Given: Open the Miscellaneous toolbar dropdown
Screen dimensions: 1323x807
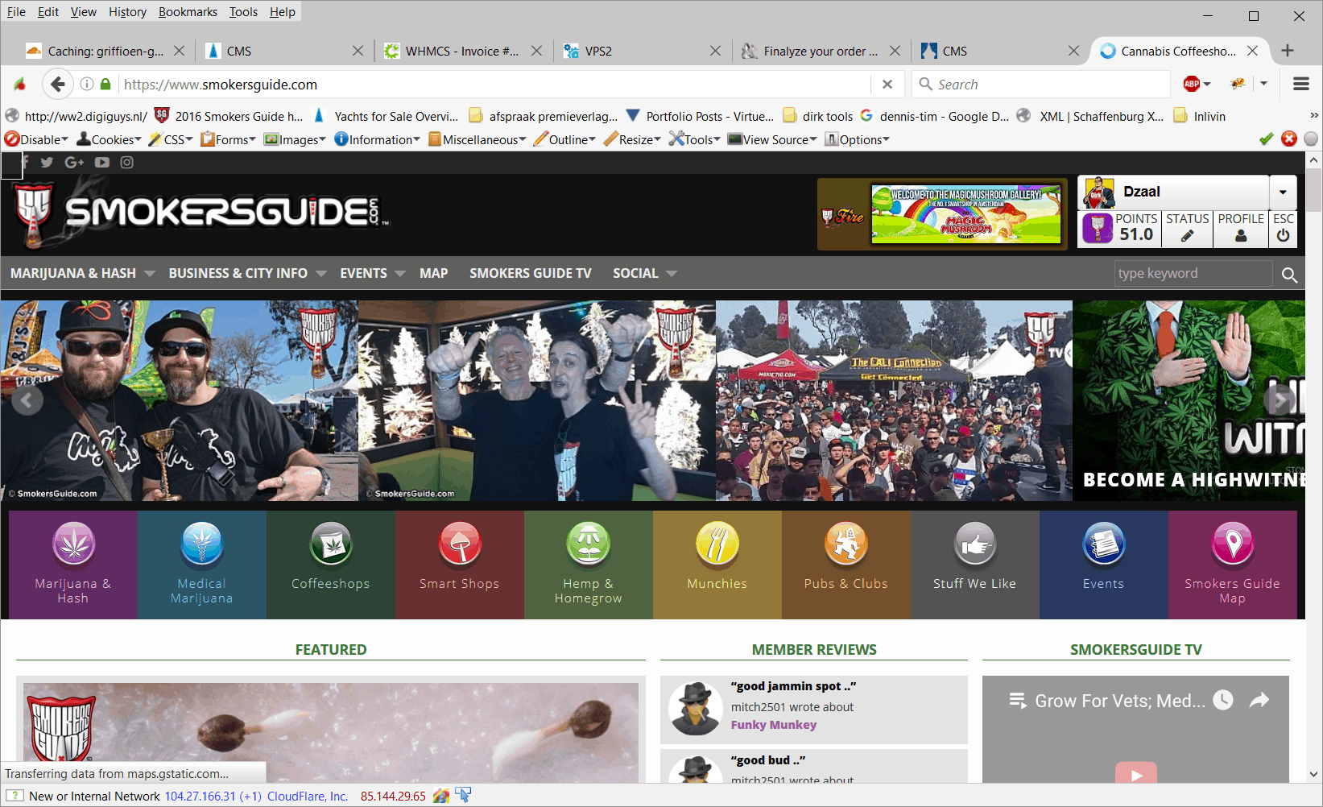Looking at the screenshot, I should (478, 139).
